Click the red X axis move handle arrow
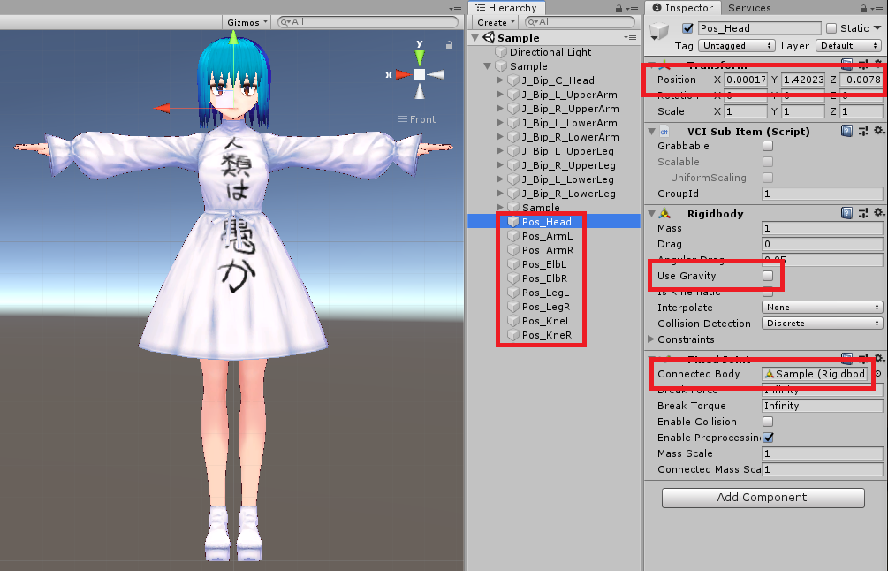 [x=162, y=108]
